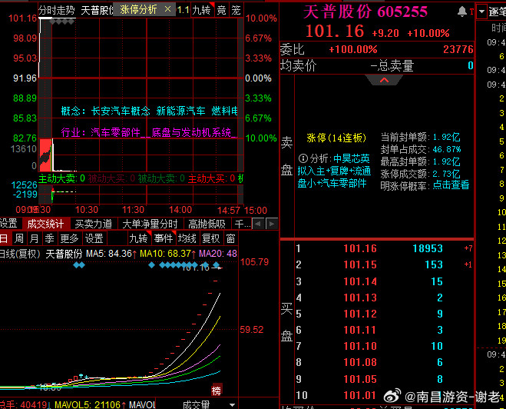Image resolution: width=506 pixels, height=409 pixels.
Task: Close the 张停分析 tab
Action: [x=167, y=9]
